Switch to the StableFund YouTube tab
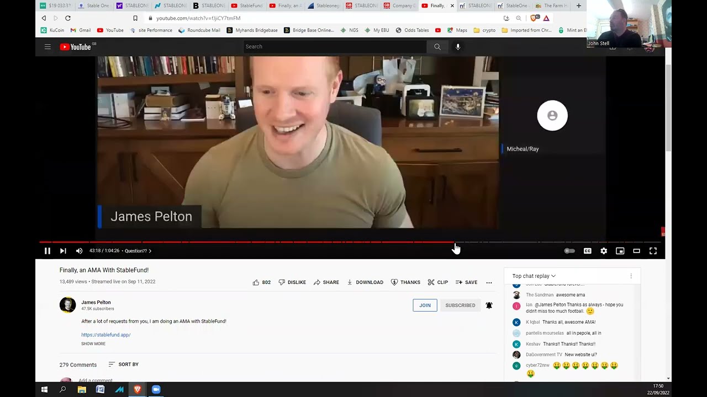Viewport: 707px width, 397px height. pos(246,6)
